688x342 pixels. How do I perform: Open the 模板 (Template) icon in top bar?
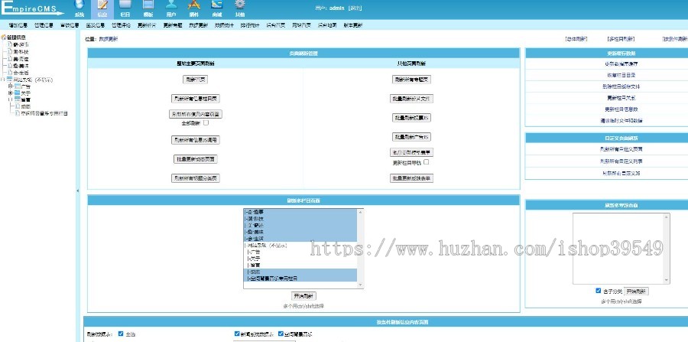pos(148,5)
